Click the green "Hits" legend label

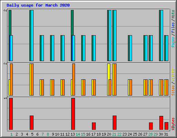pyautogui.click(x=173, y=14)
